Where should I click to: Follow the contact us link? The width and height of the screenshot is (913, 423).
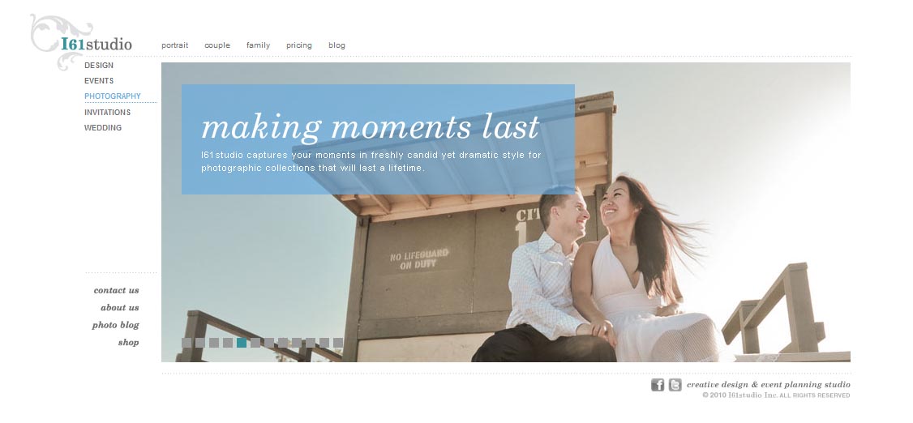[117, 290]
